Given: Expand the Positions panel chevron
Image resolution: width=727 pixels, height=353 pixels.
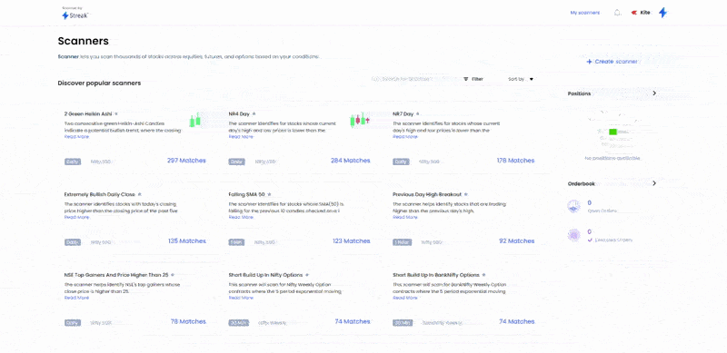Looking at the screenshot, I should [x=654, y=93].
